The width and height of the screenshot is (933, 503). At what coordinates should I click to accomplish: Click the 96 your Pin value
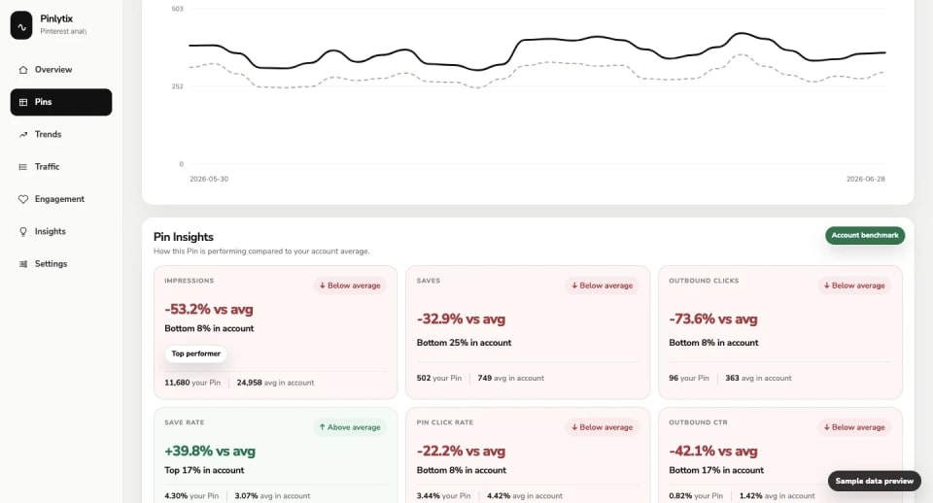689,378
